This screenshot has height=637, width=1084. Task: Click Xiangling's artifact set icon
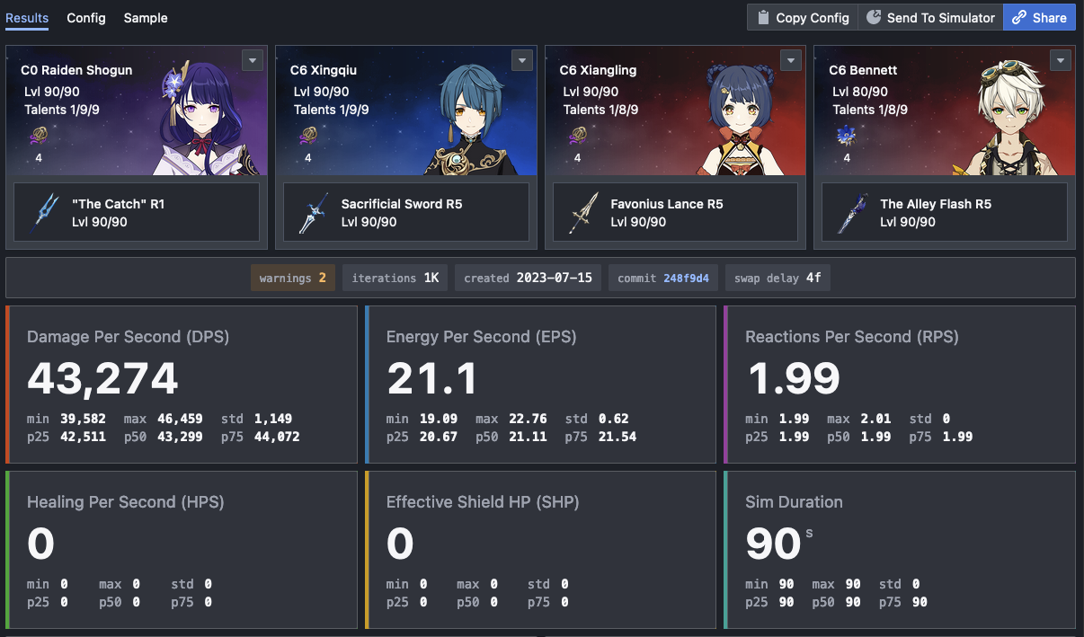(x=577, y=137)
